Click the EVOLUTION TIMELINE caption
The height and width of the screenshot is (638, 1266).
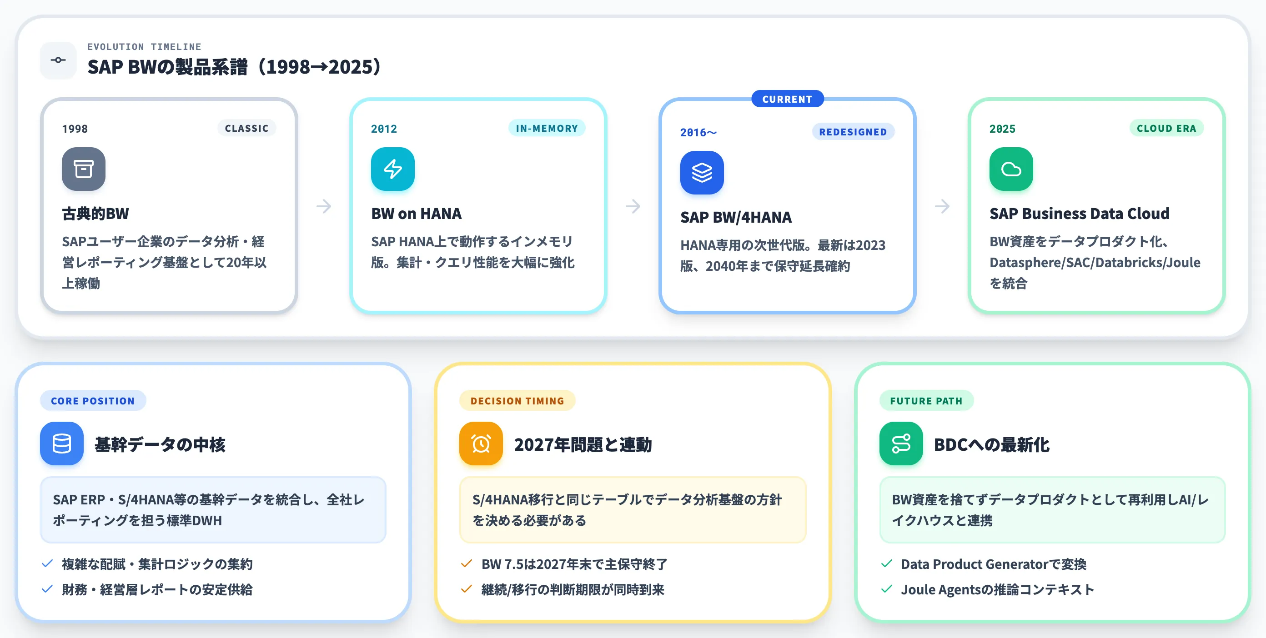tap(145, 47)
